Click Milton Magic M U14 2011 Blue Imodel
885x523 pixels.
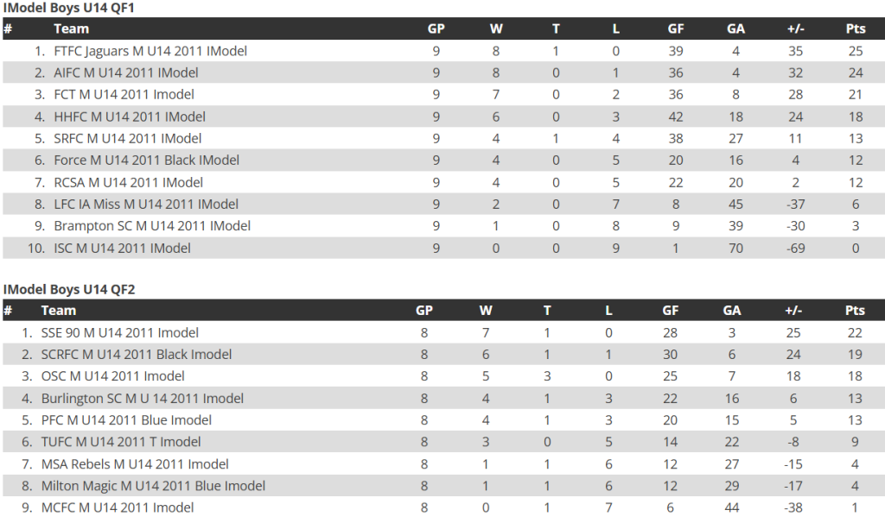coord(153,486)
